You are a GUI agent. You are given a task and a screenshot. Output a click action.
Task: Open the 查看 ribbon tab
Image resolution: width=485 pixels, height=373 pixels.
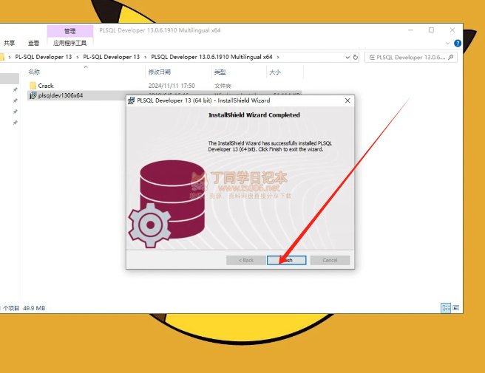click(x=33, y=43)
